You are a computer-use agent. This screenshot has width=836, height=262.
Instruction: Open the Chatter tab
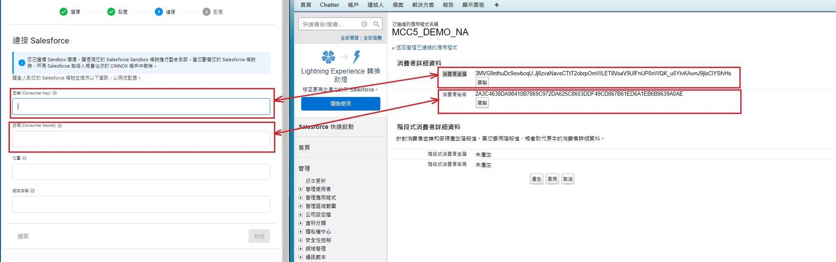pyautogui.click(x=330, y=5)
